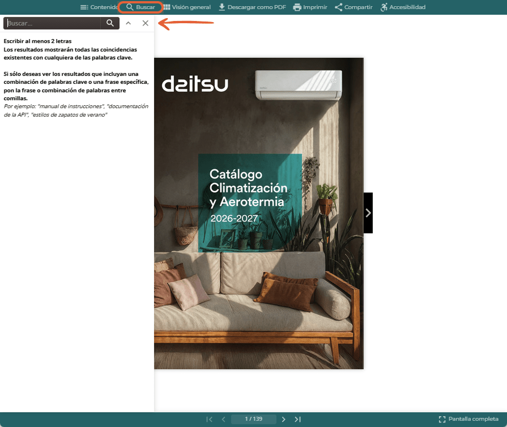Click the Imprimir print button

tap(310, 7)
